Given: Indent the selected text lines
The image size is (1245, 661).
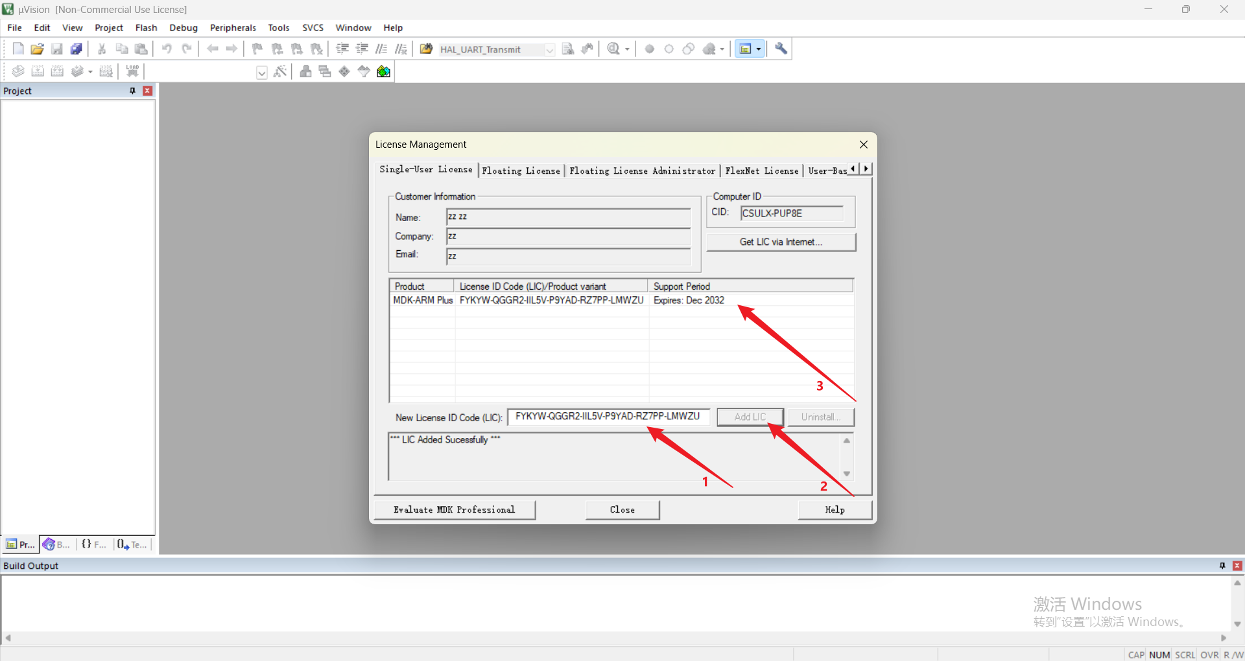Looking at the screenshot, I should click(342, 49).
